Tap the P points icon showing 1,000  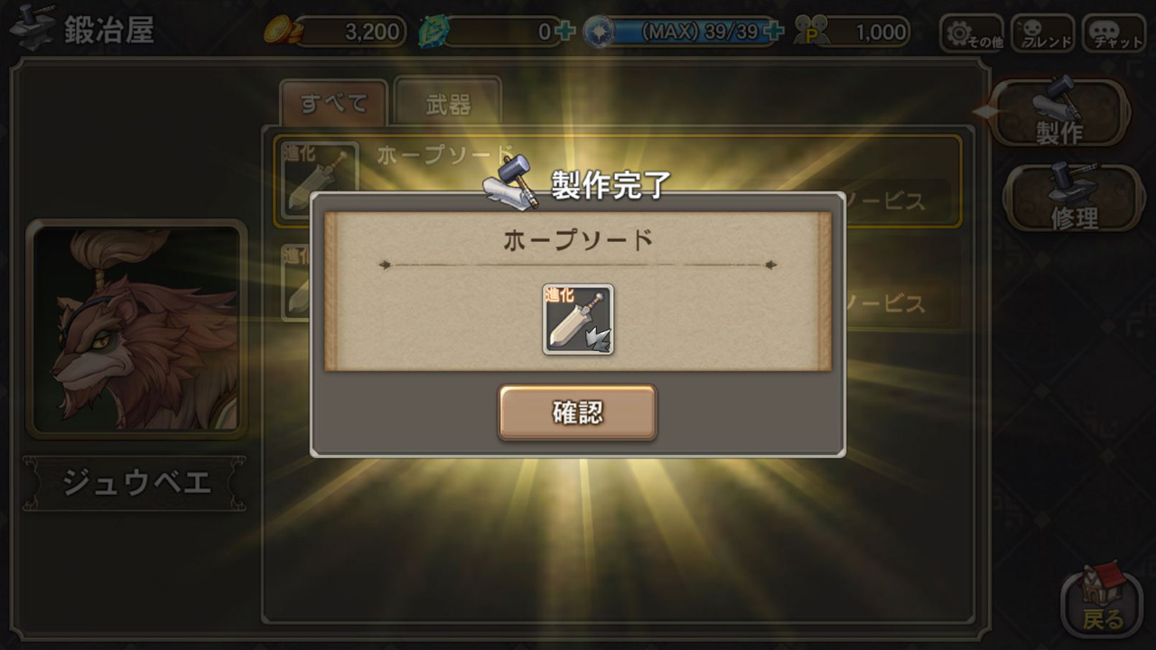click(812, 32)
